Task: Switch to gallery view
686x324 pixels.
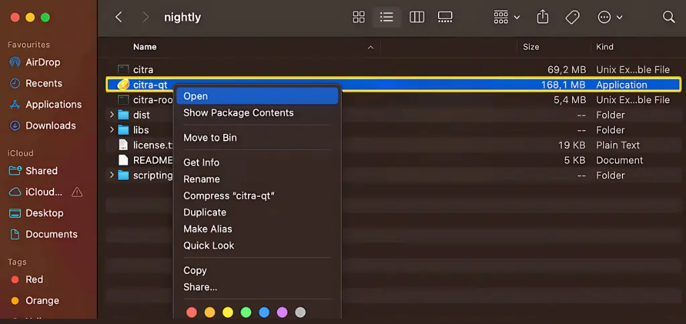Action: click(445, 17)
